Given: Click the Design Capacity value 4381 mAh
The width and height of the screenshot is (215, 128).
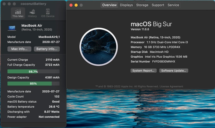Looking at the screenshot, I should tap(52, 77).
